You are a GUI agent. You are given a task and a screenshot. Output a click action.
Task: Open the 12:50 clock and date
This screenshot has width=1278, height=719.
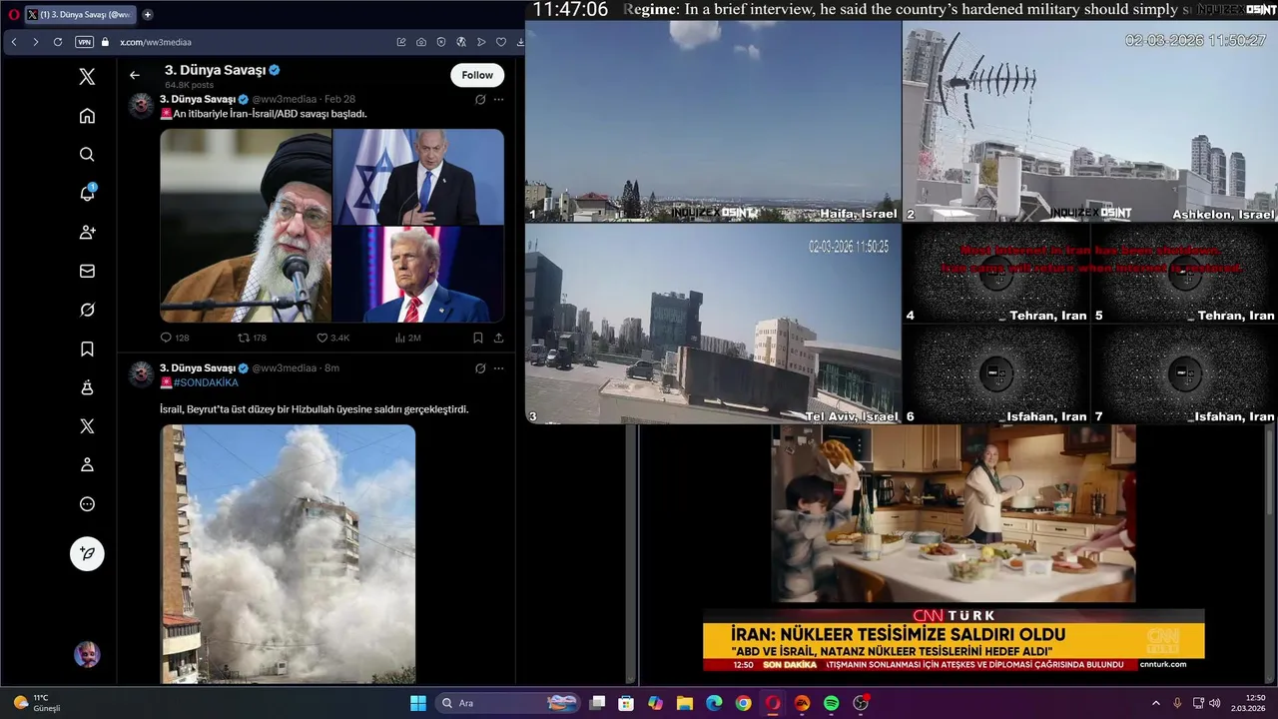(x=1249, y=703)
